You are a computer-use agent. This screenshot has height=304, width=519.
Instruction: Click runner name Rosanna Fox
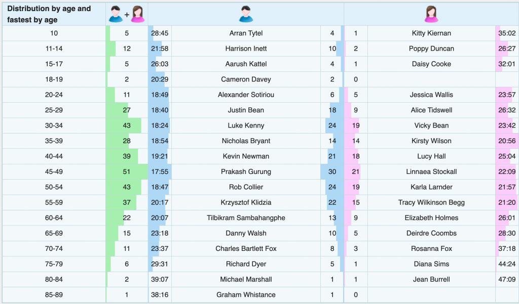[x=431, y=248]
